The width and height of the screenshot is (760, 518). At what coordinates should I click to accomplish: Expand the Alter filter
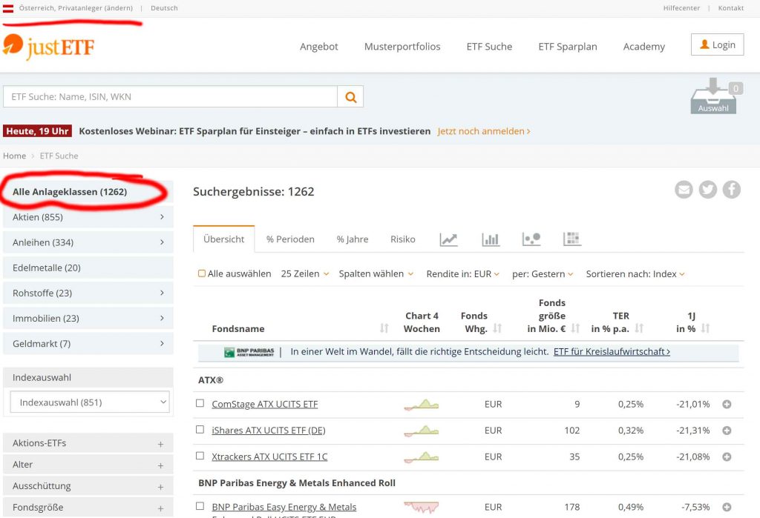tap(88, 465)
